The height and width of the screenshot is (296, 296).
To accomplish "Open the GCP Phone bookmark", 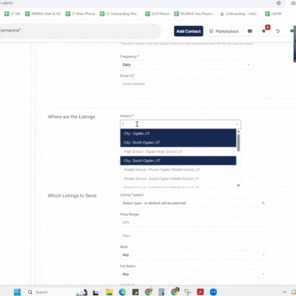I will (x=157, y=14).
